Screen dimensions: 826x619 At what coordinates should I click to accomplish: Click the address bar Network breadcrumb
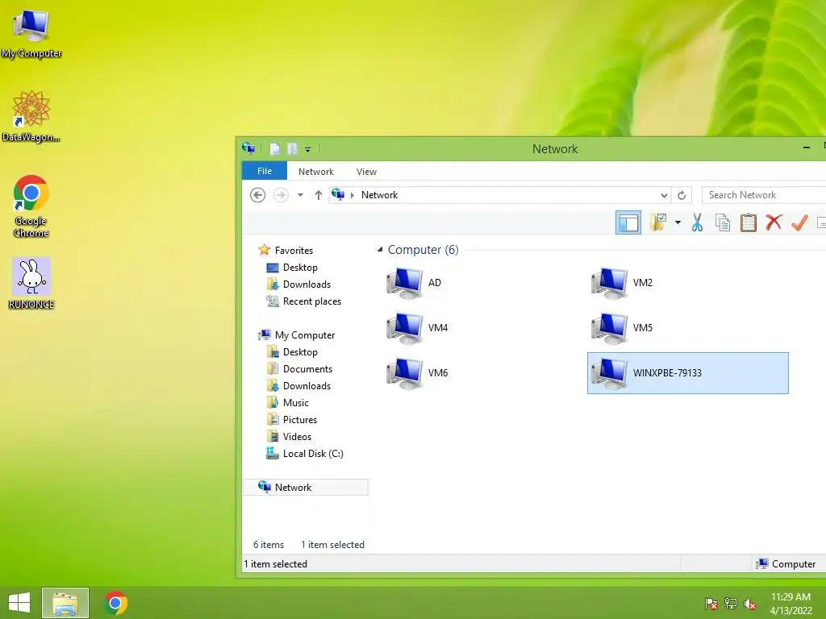[x=379, y=195]
